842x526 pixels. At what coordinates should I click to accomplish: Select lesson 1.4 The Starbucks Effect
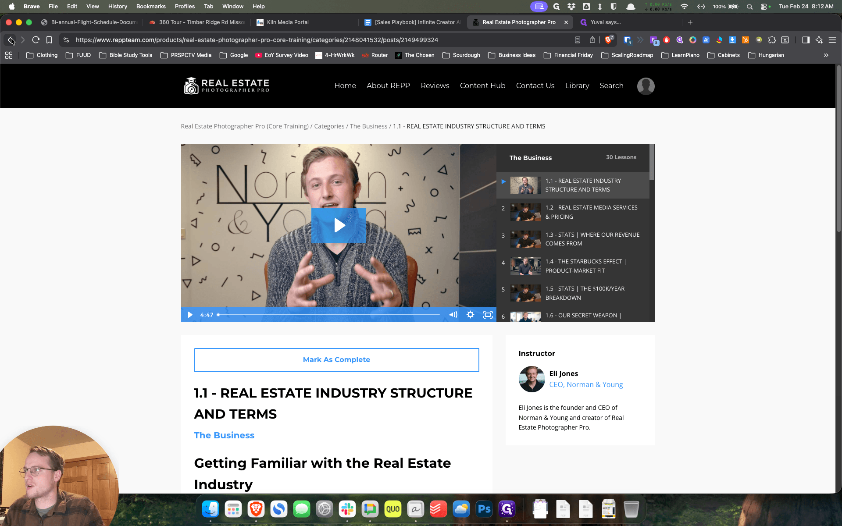click(573, 266)
